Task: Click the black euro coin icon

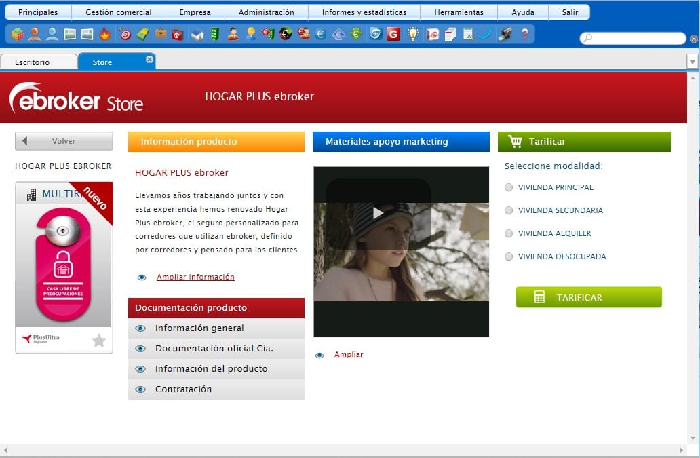Action: [286, 35]
